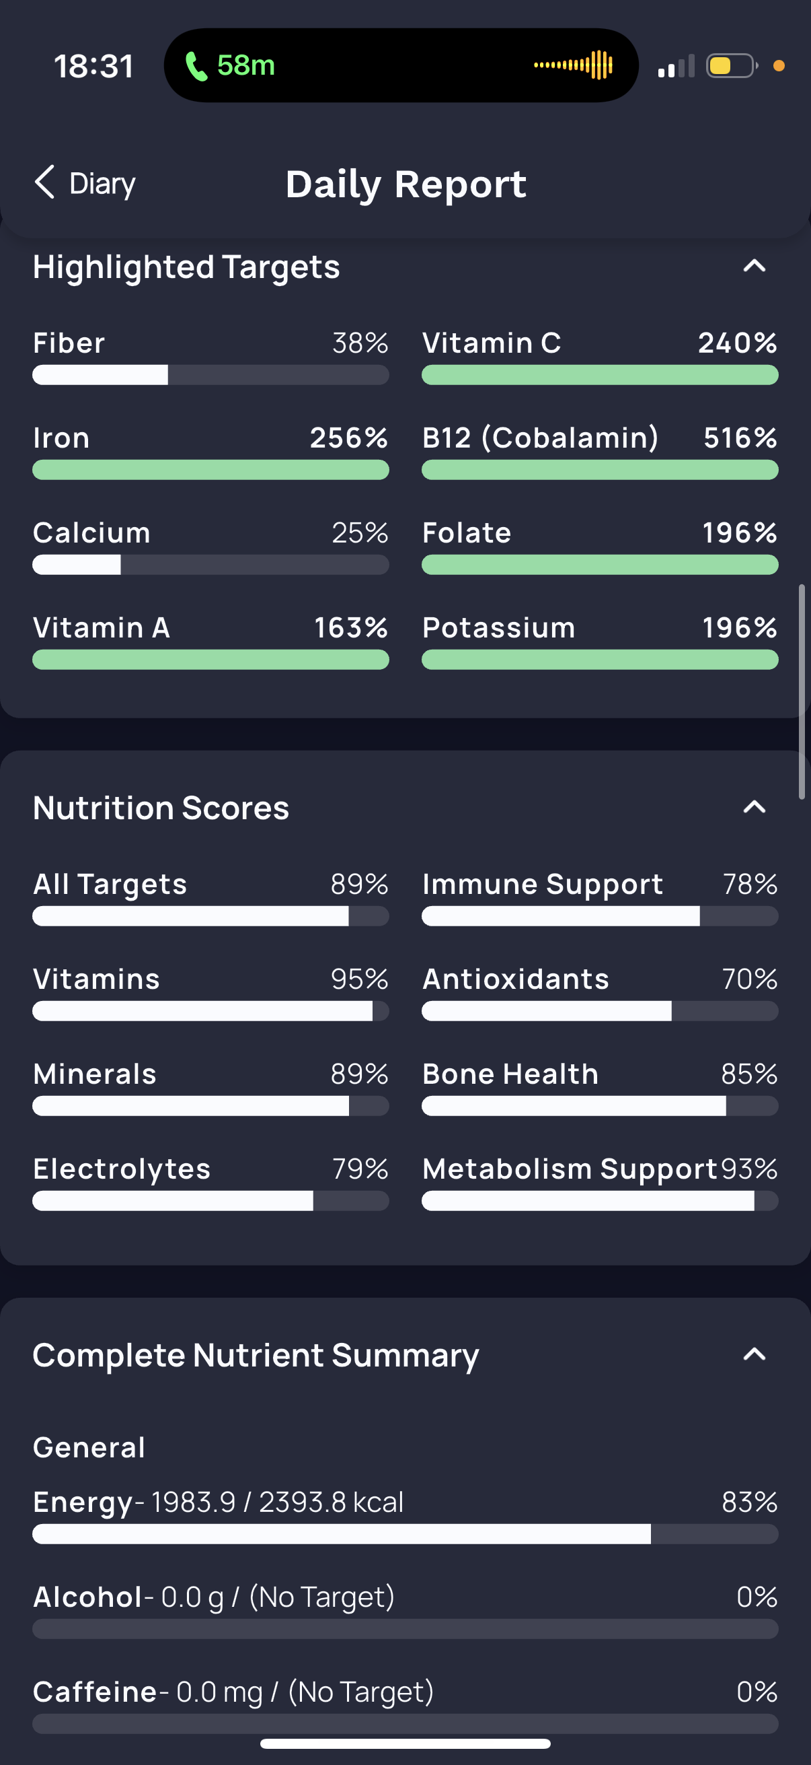Tap the cellular signal bars icon
The width and height of the screenshot is (811, 1765).
point(675,66)
